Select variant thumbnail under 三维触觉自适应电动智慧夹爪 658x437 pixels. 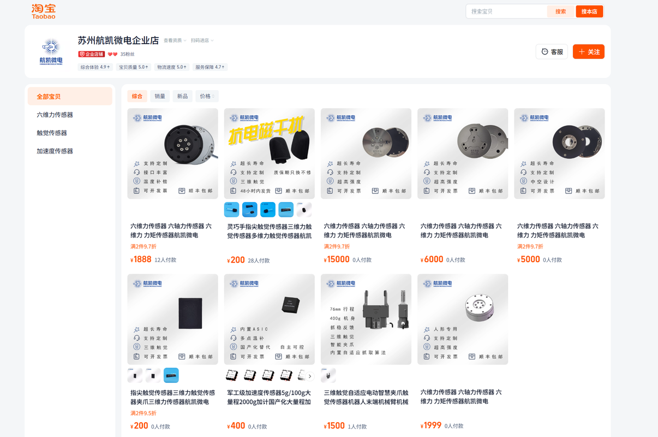coord(328,375)
